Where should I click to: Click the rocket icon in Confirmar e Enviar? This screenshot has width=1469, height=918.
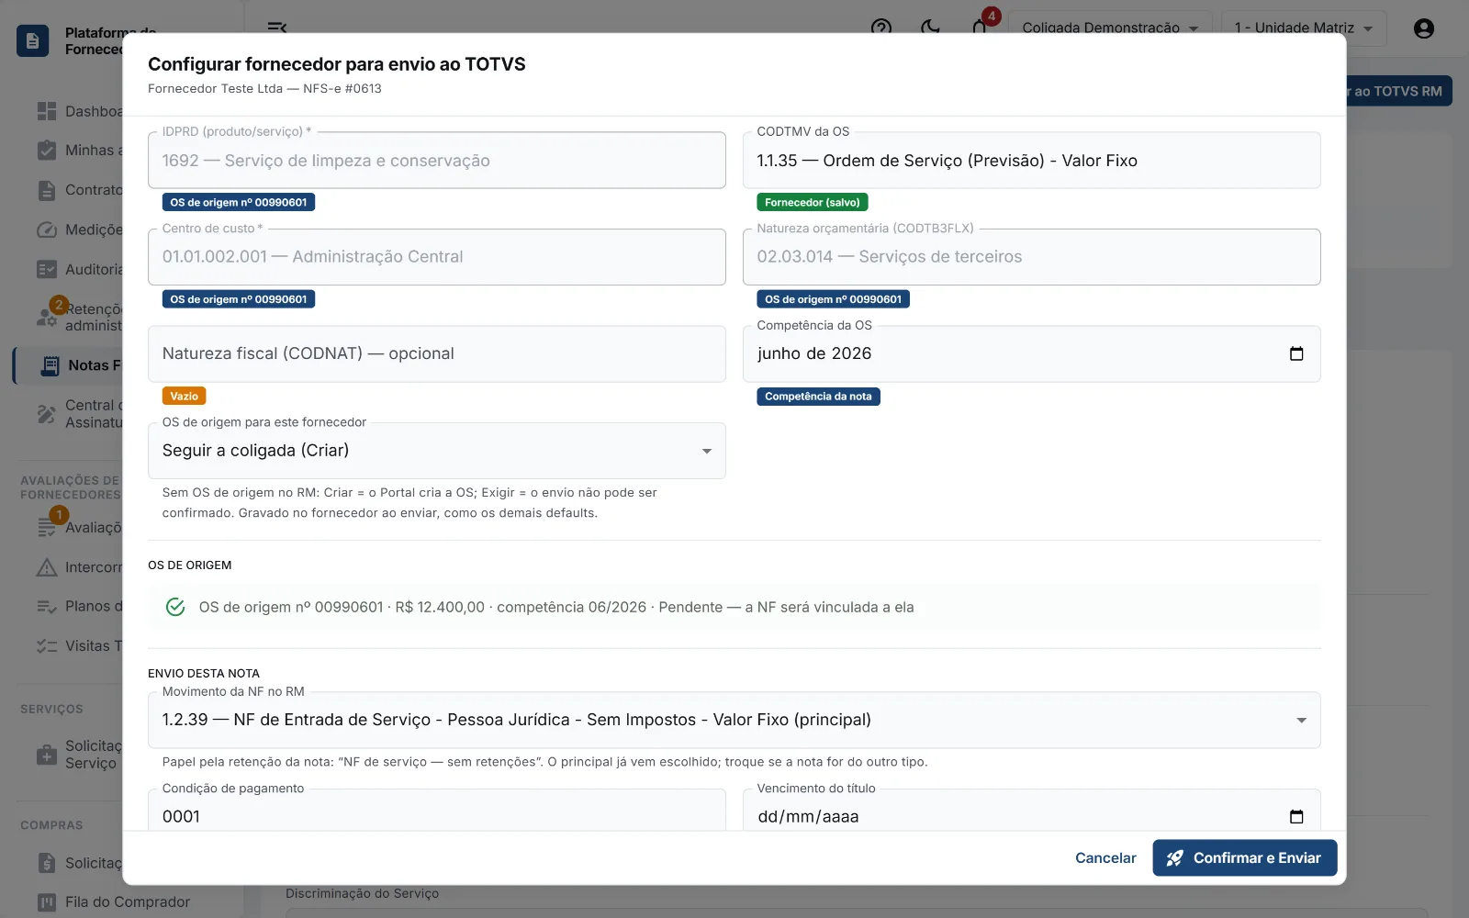1174,858
